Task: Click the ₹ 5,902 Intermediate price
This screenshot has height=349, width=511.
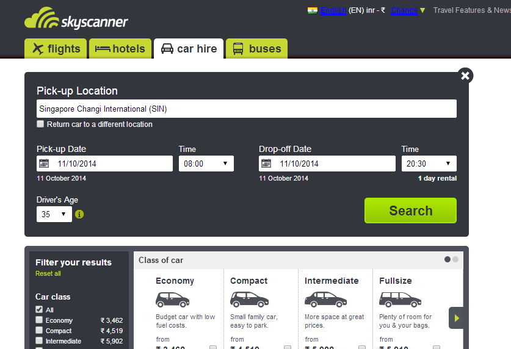Action: 112,341
